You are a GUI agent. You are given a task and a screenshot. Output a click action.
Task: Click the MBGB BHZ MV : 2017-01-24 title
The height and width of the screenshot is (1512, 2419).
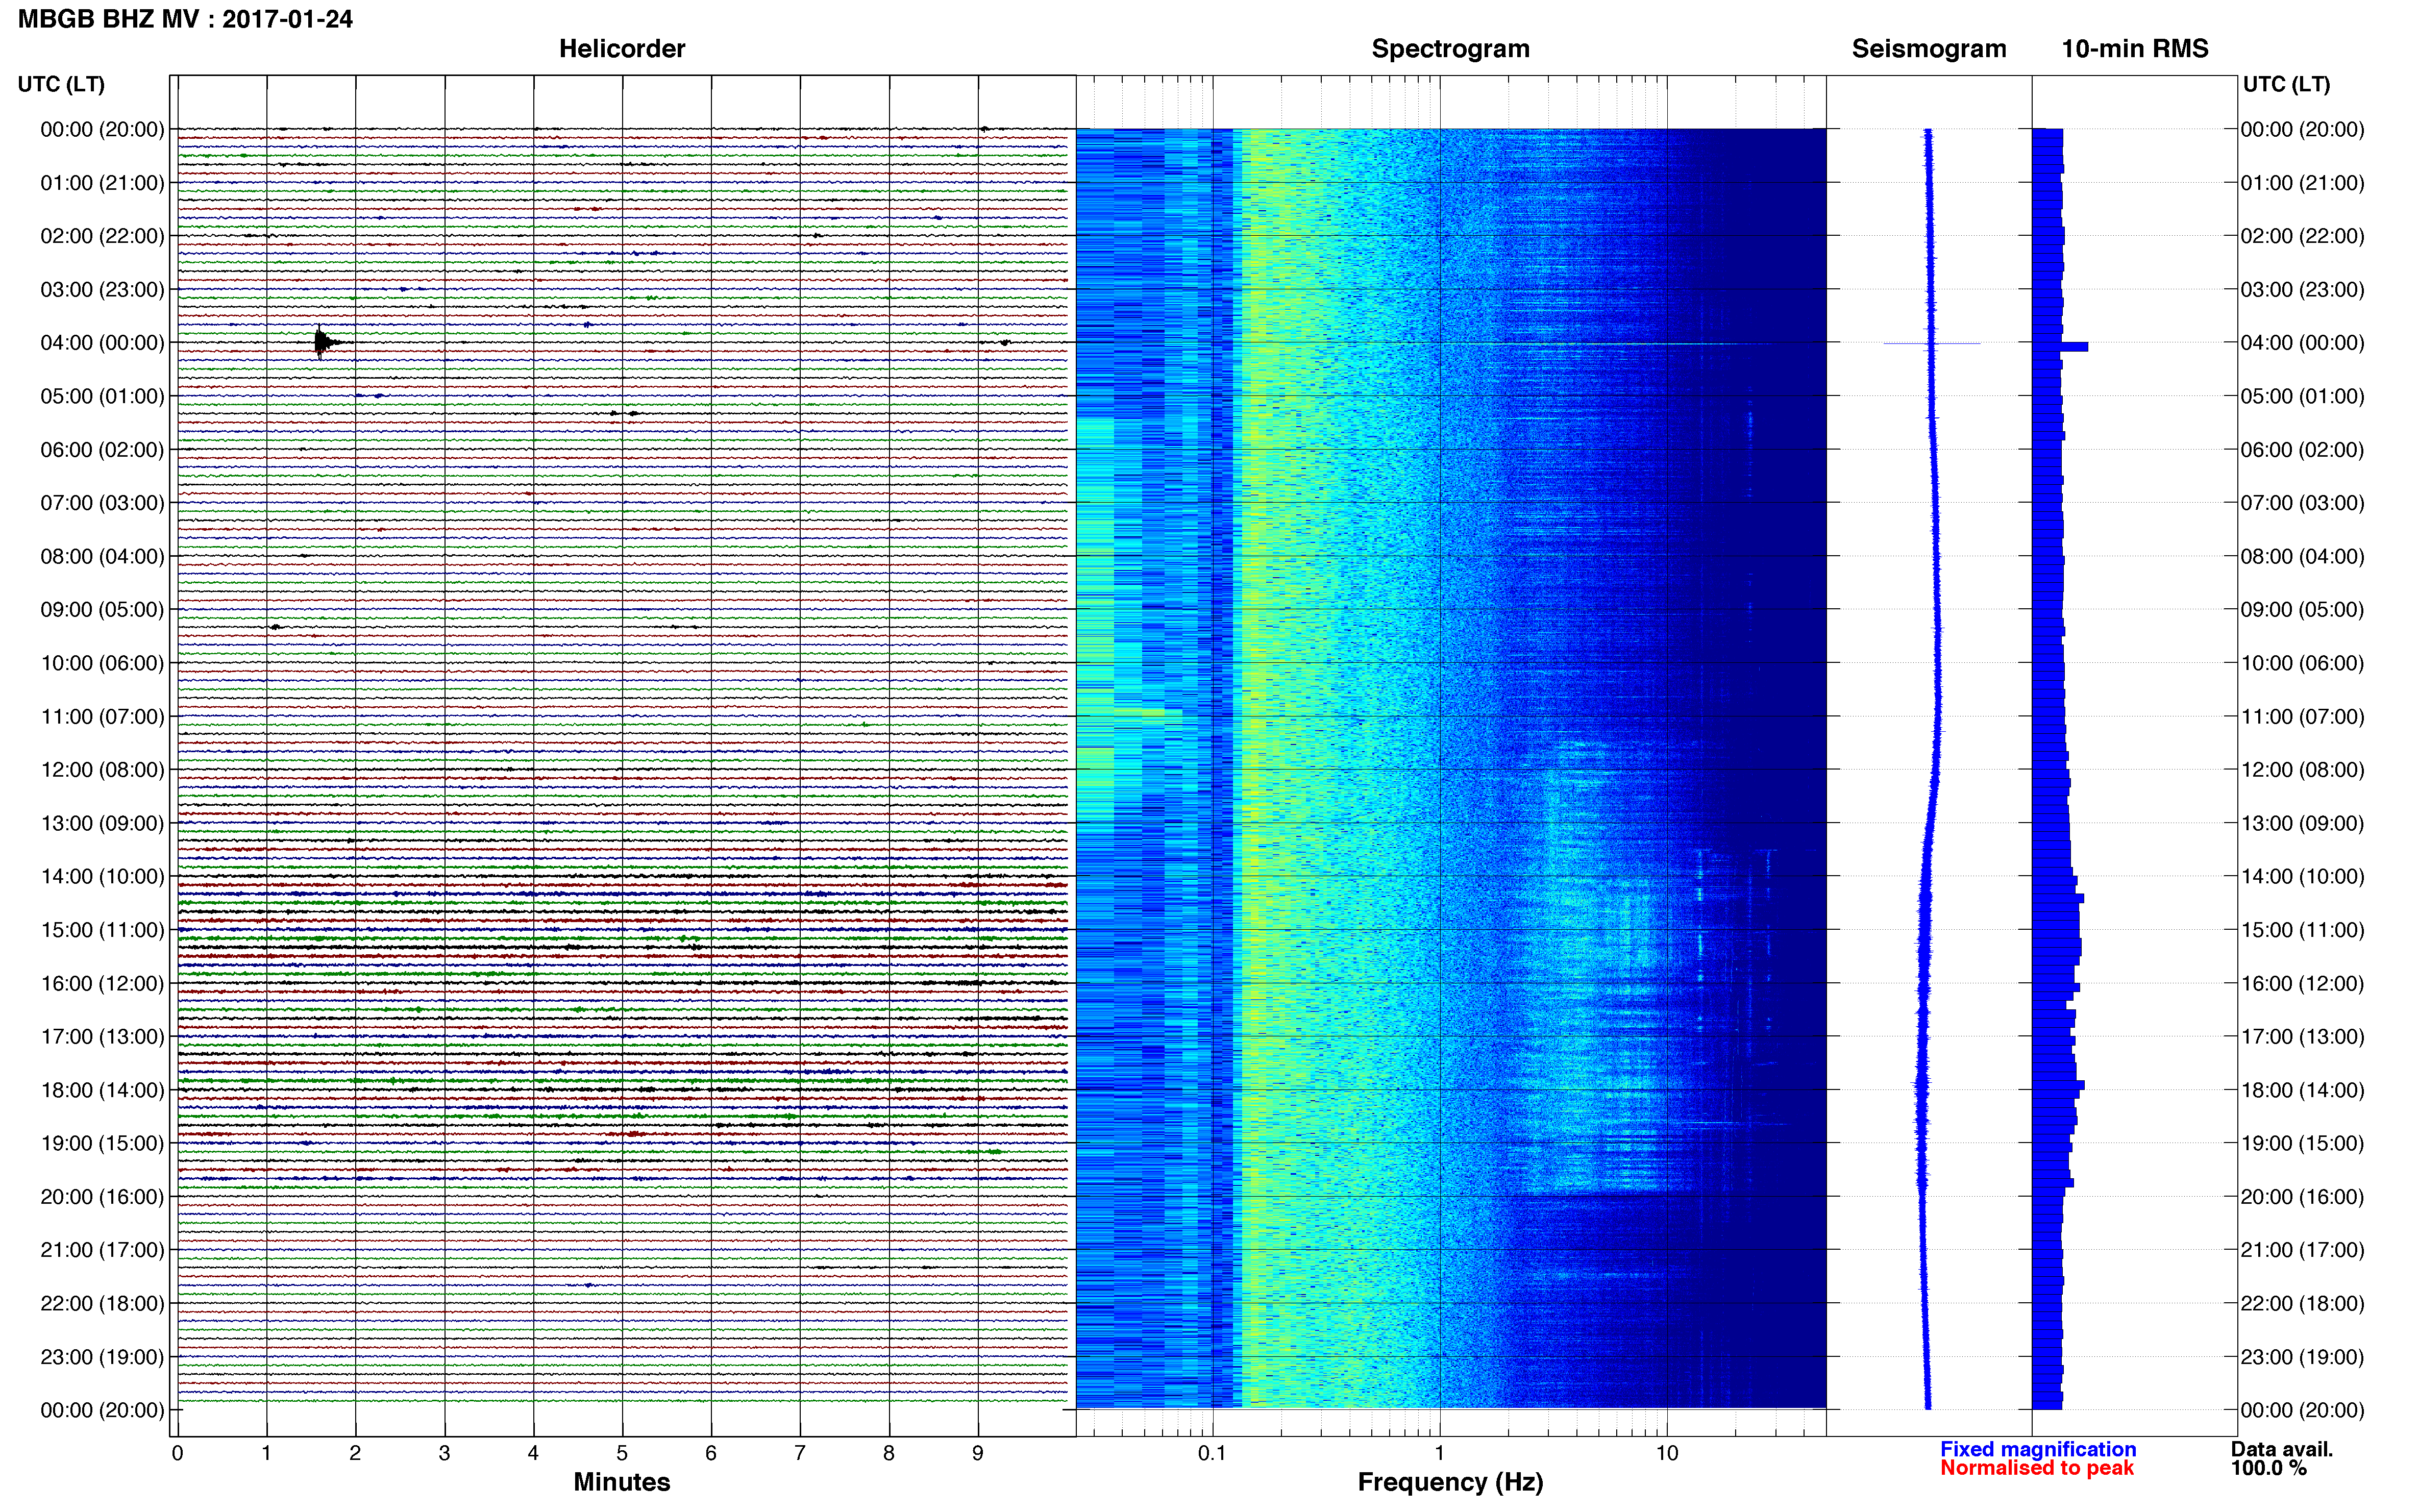pos(185,19)
